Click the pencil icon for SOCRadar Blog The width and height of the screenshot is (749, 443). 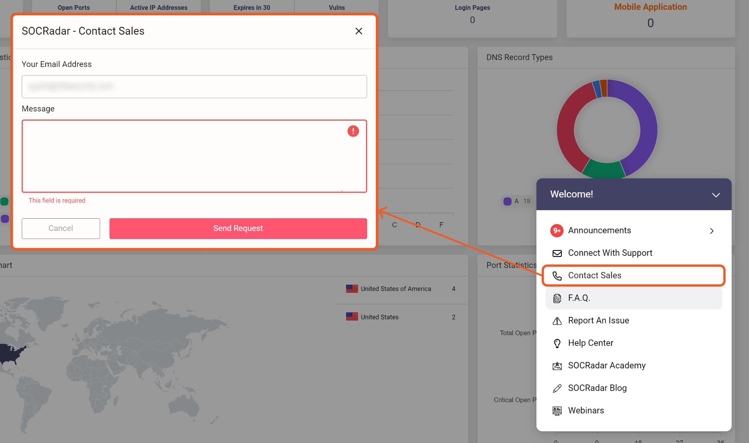[x=557, y=389]
